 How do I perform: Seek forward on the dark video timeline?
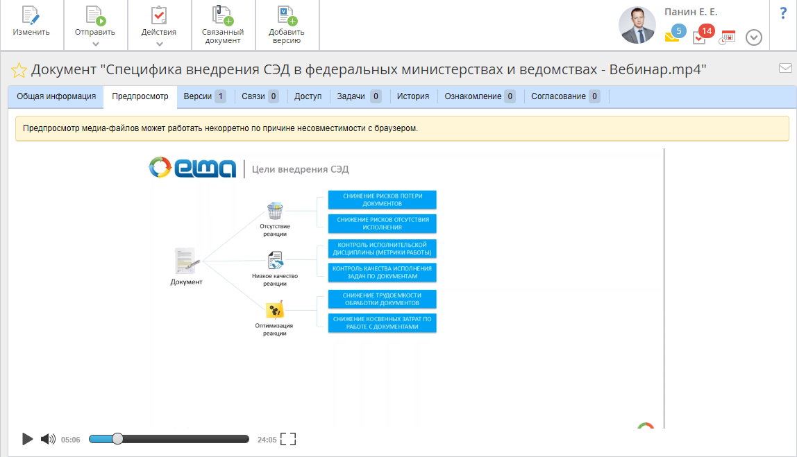pos(186,439)
